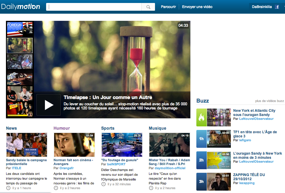Open the hurricane map buzz thumbnail

pyautogui.click(x=219, y=160)
